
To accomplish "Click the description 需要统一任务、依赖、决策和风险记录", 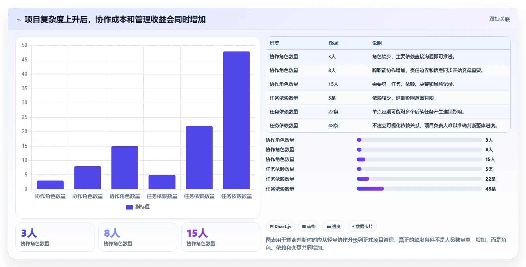I will (x=413, y=84).
